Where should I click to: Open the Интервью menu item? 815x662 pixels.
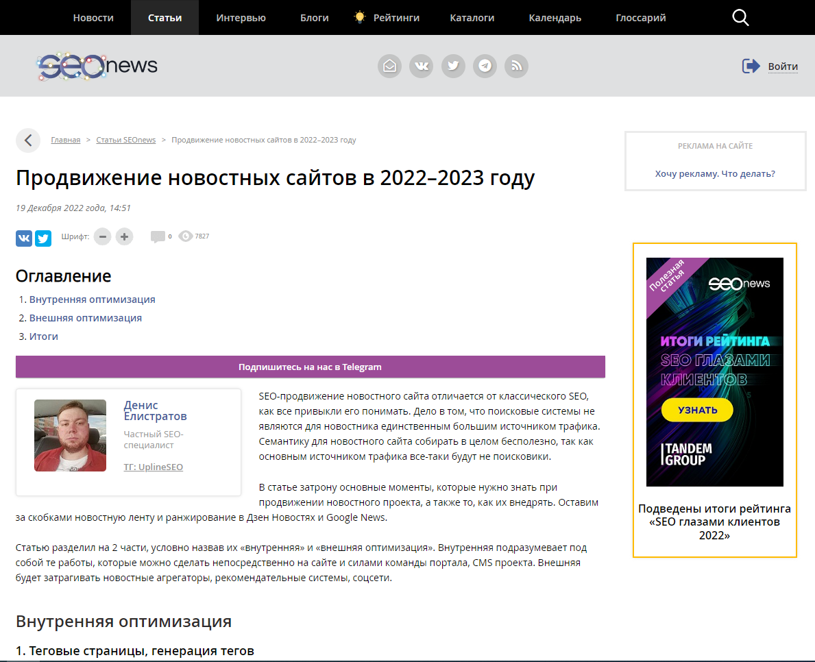click(x=241, y=18)
